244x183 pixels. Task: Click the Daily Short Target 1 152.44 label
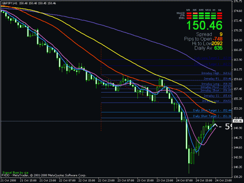(212, 110)
